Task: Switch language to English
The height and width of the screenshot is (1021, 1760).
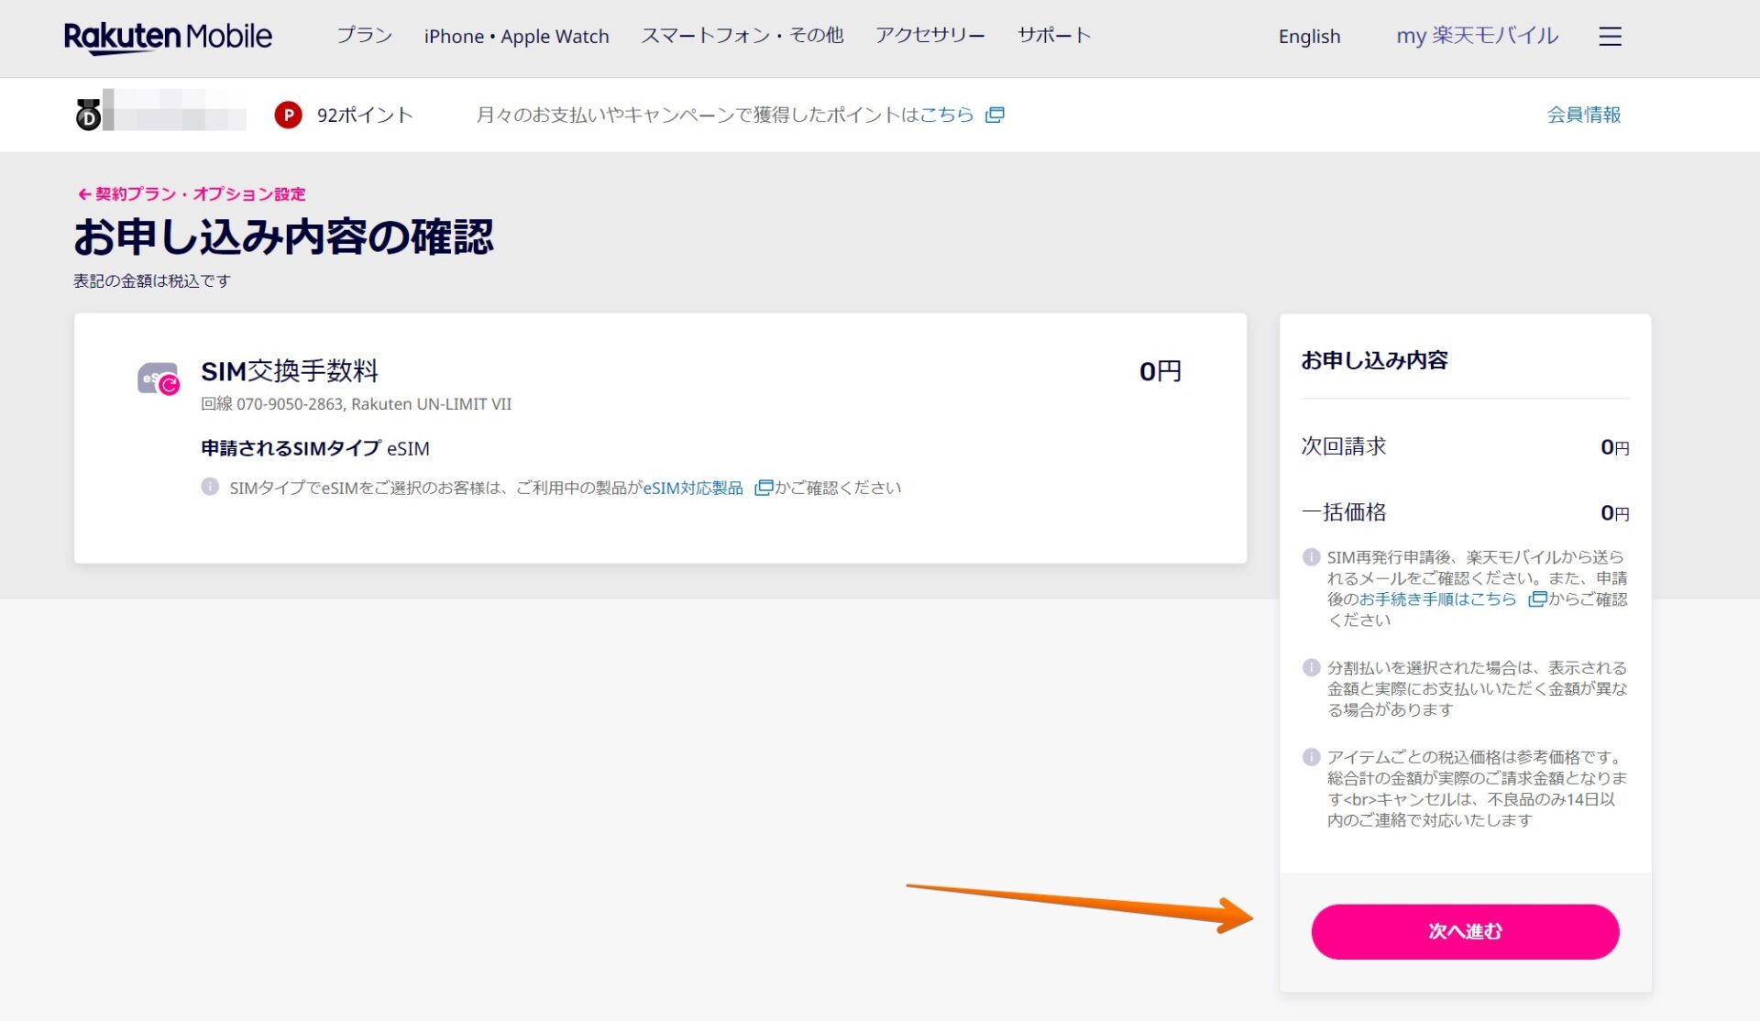Action: click(1309, 37)
